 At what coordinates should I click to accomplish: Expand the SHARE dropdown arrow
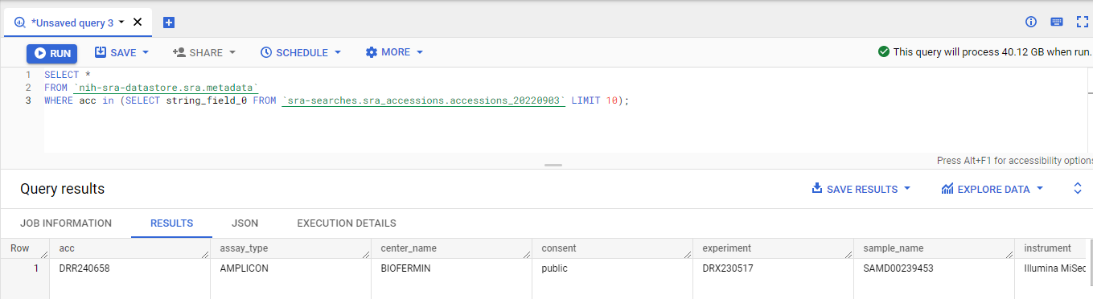pos(232,53)
